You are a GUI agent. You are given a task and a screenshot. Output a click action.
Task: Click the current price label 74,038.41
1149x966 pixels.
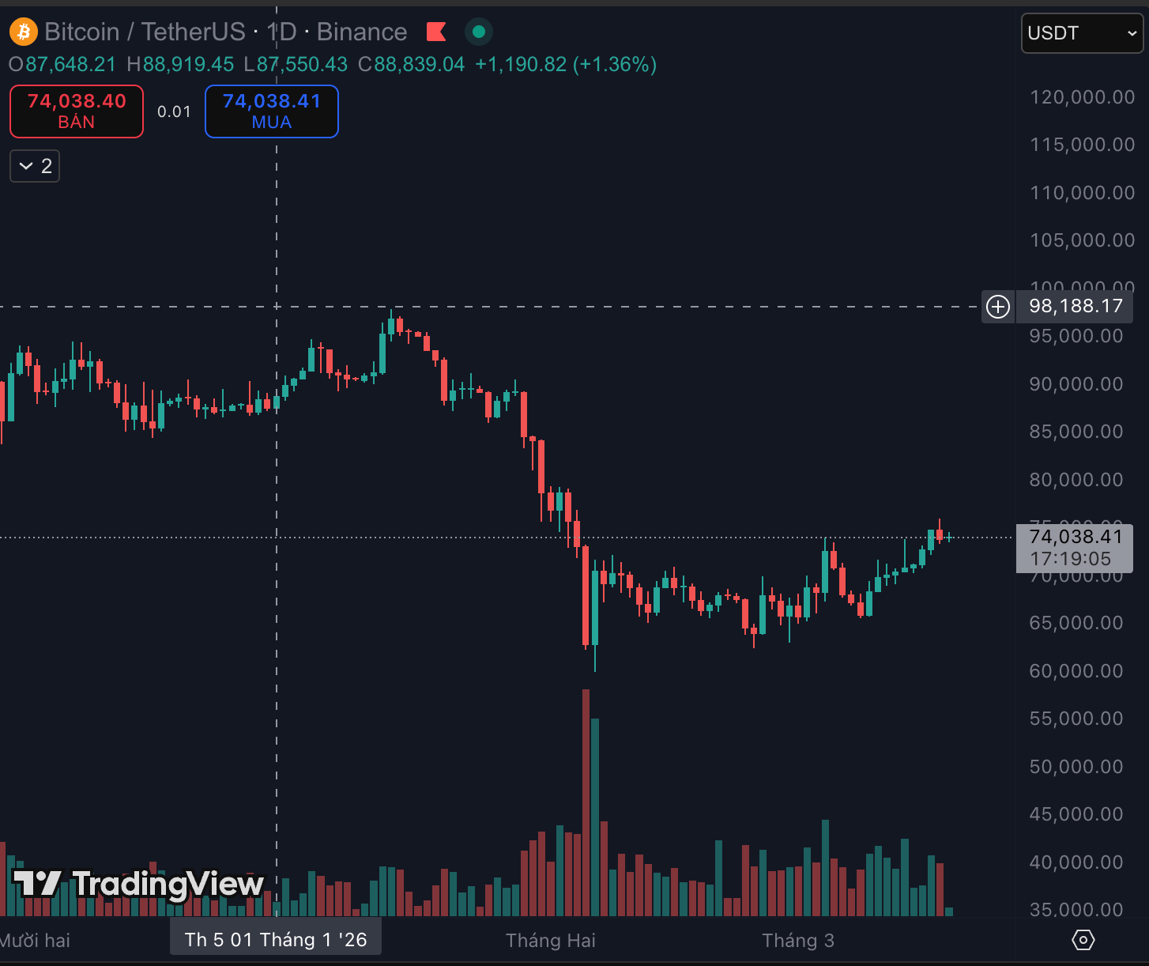1075,538
